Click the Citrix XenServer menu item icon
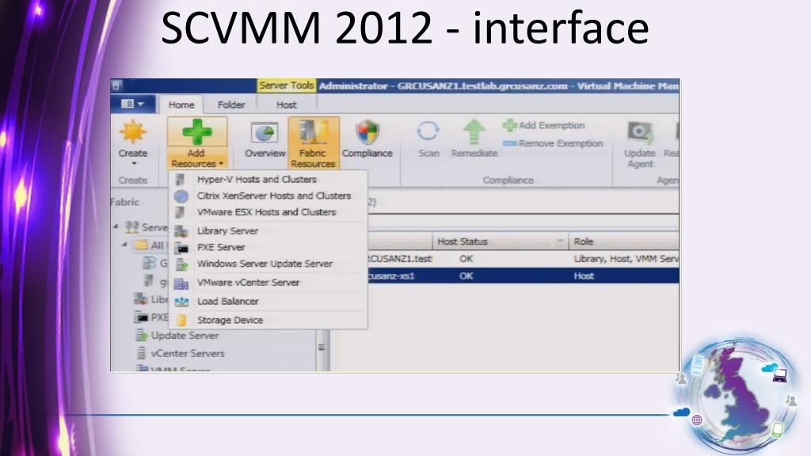Screen dimensions: 811x456 click(x=181, y=196)
